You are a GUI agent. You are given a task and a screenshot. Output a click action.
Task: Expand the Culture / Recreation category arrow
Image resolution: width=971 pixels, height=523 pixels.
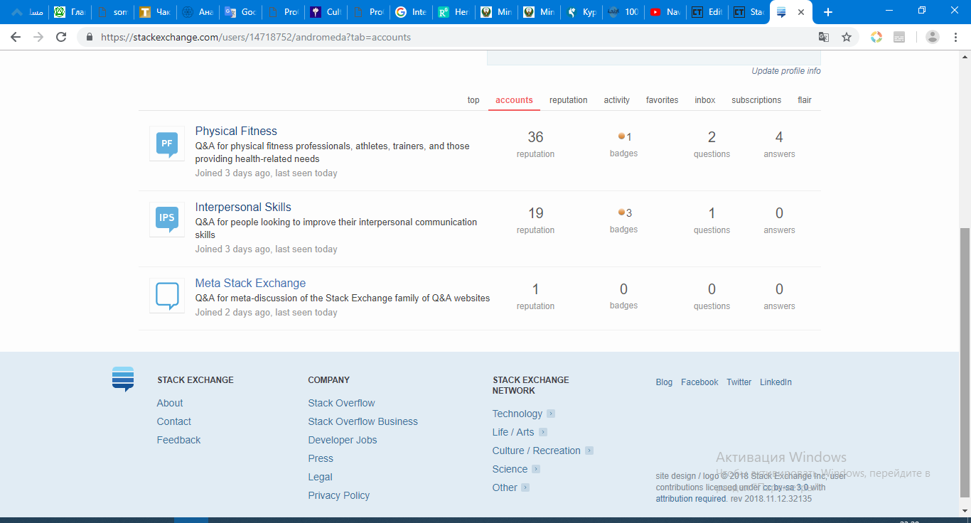click(x=589, y=451)
